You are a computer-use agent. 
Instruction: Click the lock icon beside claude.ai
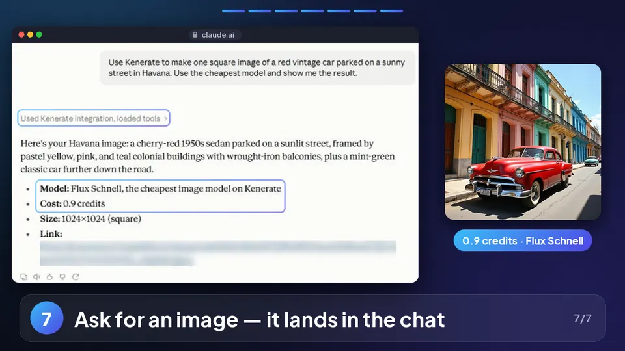point(195,35)
